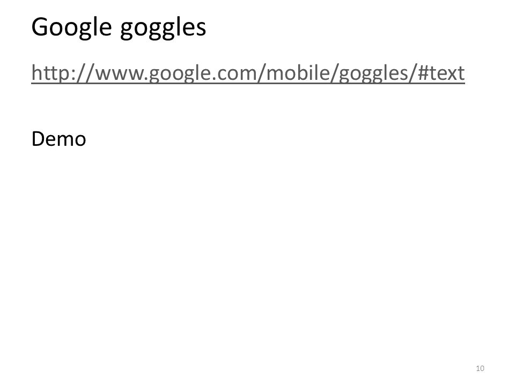Click the 'Google goggles' slide title
Screen dimensions: 515x386
(x=119, y=28)
